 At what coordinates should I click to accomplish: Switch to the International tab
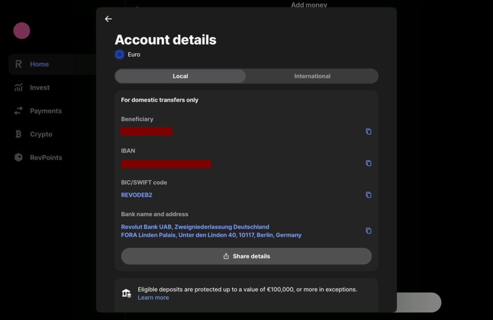point(312,76)
